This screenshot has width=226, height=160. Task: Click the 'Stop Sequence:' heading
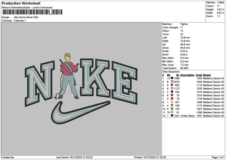coord(171,72)
